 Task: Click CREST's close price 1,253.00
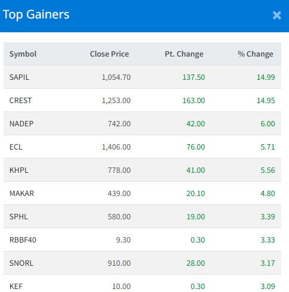coord(116,100)
